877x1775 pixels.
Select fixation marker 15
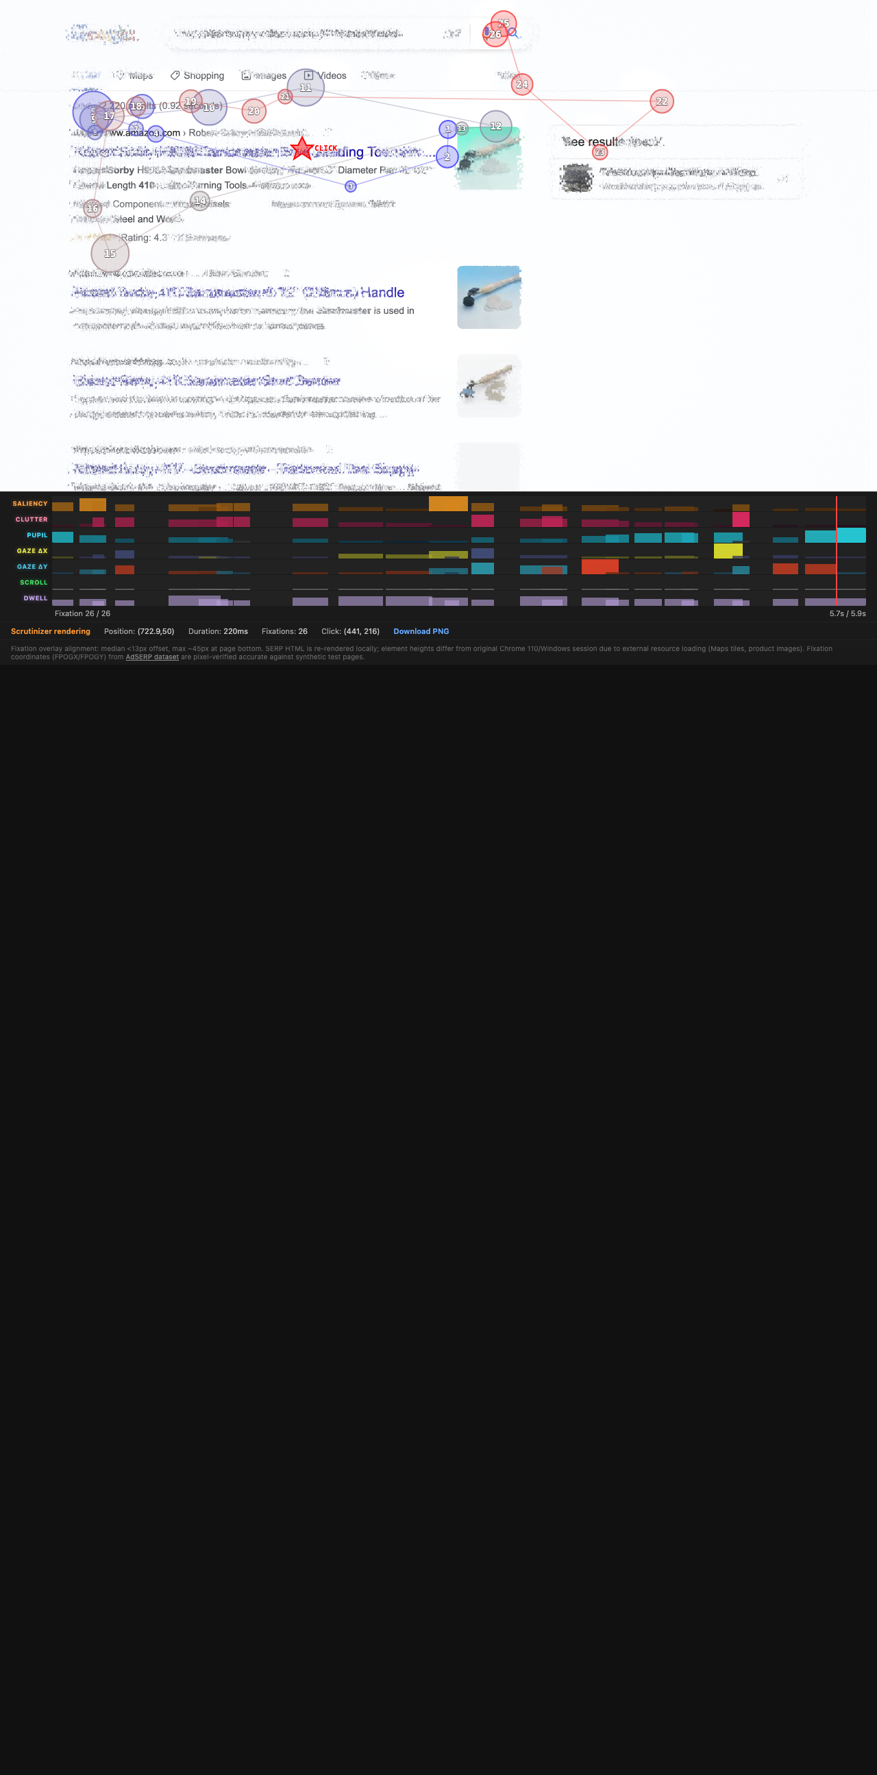click(110, 254)
